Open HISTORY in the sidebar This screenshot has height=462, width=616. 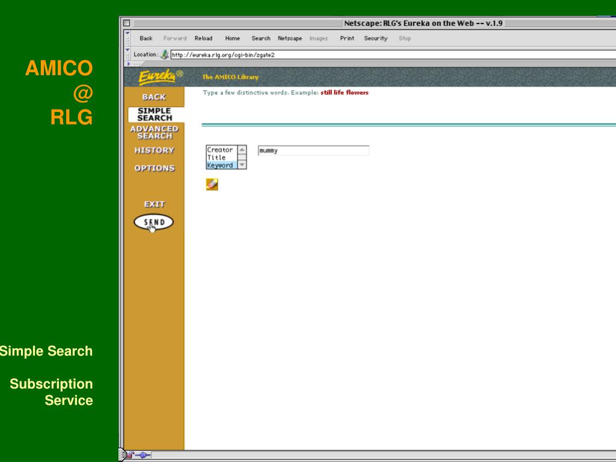coord(154,150)
